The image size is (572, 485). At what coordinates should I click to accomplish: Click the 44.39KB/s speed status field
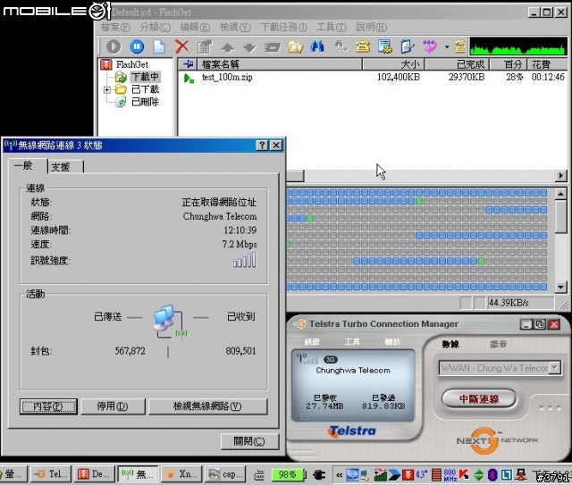click(520, 303)
